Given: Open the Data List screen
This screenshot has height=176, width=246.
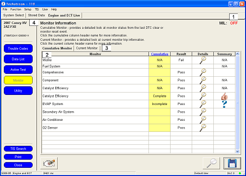Looking at the screenshot, I should pos(18,59).
